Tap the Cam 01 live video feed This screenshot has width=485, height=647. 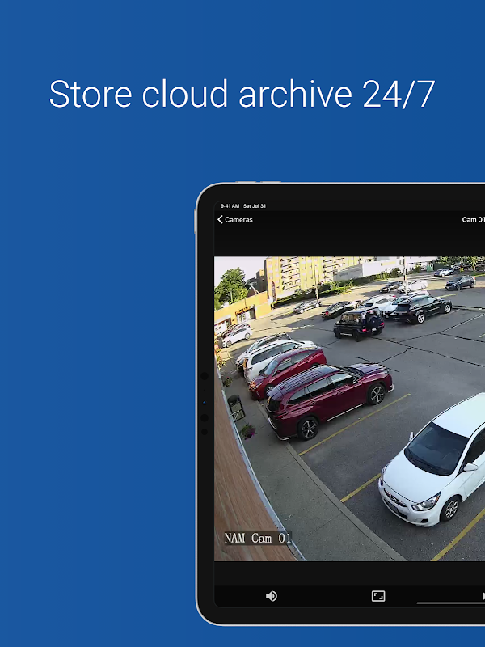349,408
